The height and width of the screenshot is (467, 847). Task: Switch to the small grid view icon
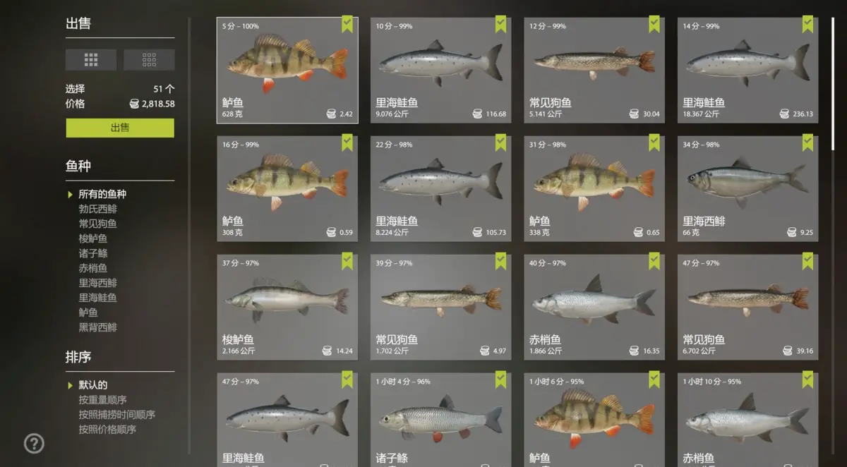coord(149,60)
